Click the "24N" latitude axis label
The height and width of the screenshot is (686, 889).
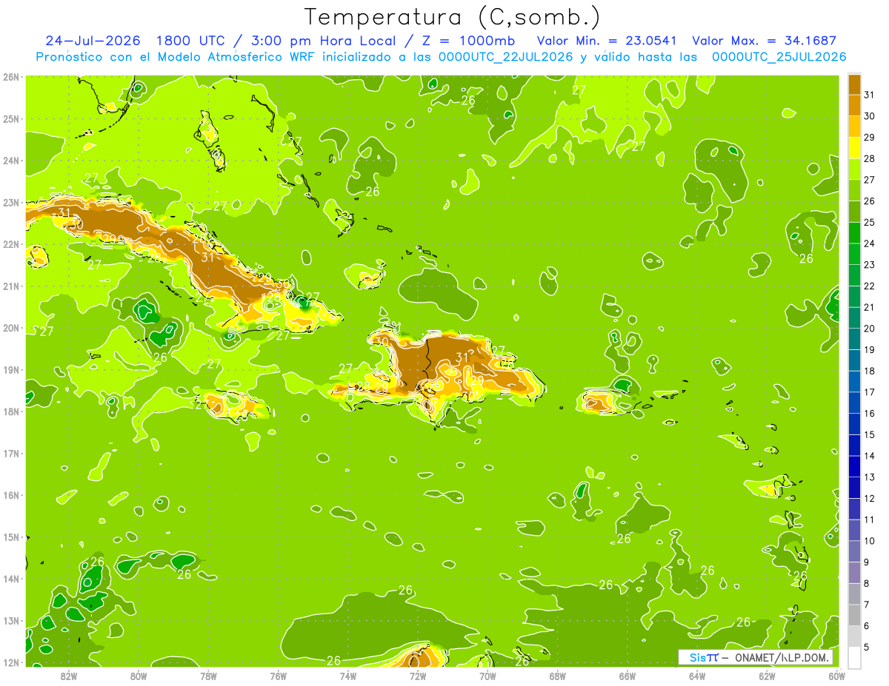(x=10, y=161)
